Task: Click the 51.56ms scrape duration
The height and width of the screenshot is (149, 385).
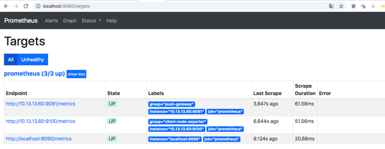Action: coord(304,121)
